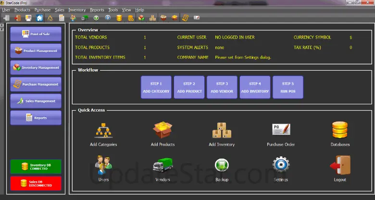
Task: Select Purchase Management sidebar button
Action: 36,85
